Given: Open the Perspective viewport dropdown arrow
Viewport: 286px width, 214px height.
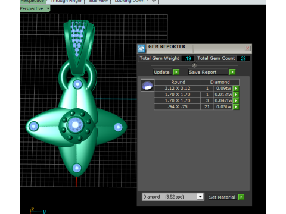Looking at the screenshot, I should point(48,8).
